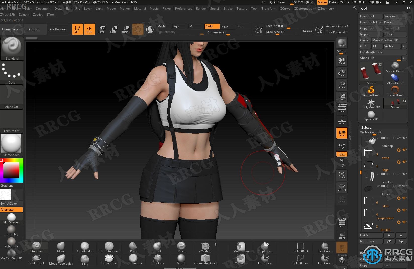Select the Move gizmo button

101,29
